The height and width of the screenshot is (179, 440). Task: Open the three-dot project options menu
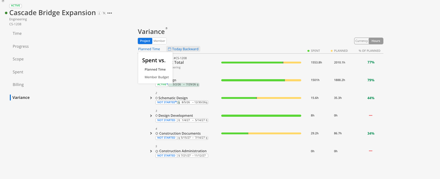(110, 13)
